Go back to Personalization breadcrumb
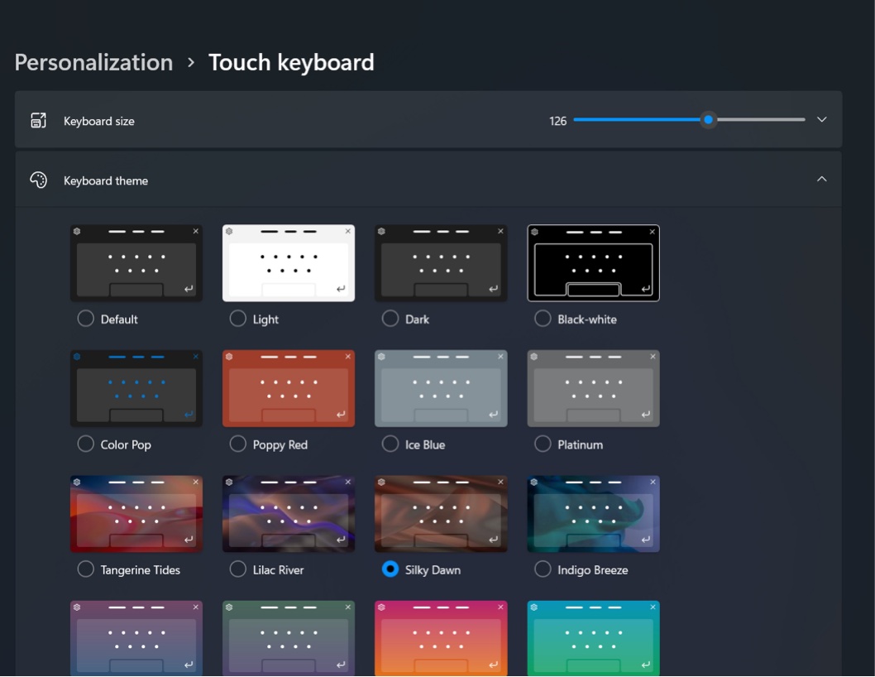Screen dimensions: 875x677 (x=93, y=62)
